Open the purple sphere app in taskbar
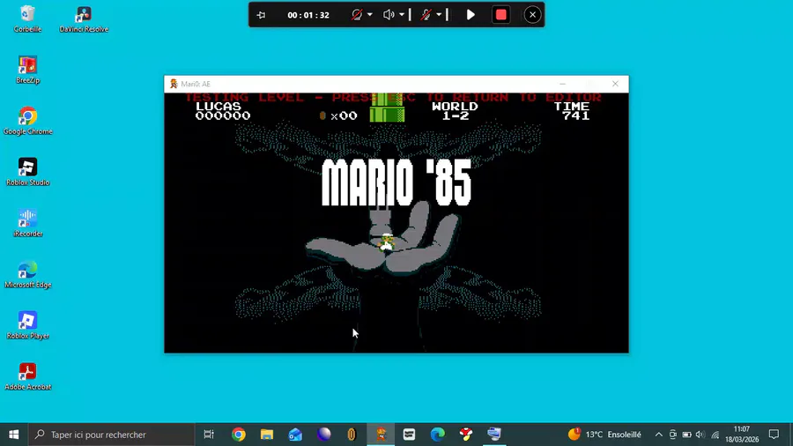Screen dimensions: 793x446 click(x=323, y=435)
